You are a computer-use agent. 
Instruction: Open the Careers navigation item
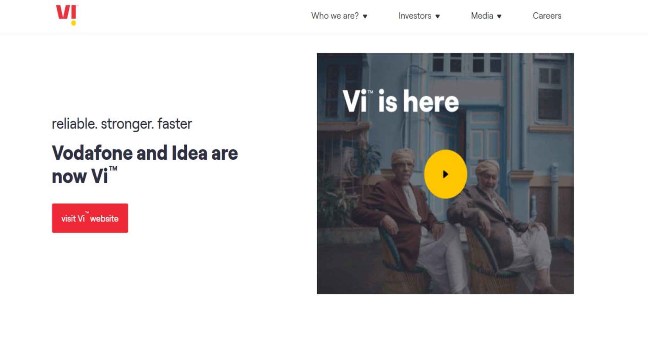coord(547,15)
